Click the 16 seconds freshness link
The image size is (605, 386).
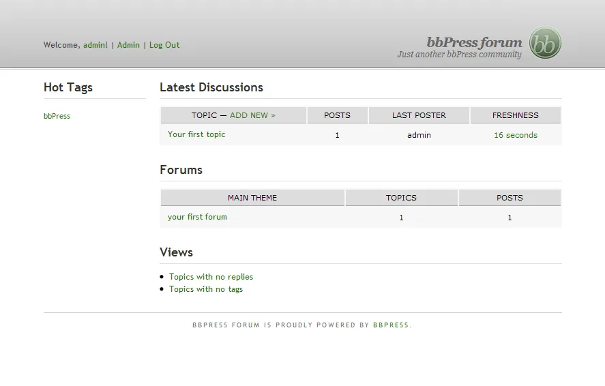click(515, 135)
